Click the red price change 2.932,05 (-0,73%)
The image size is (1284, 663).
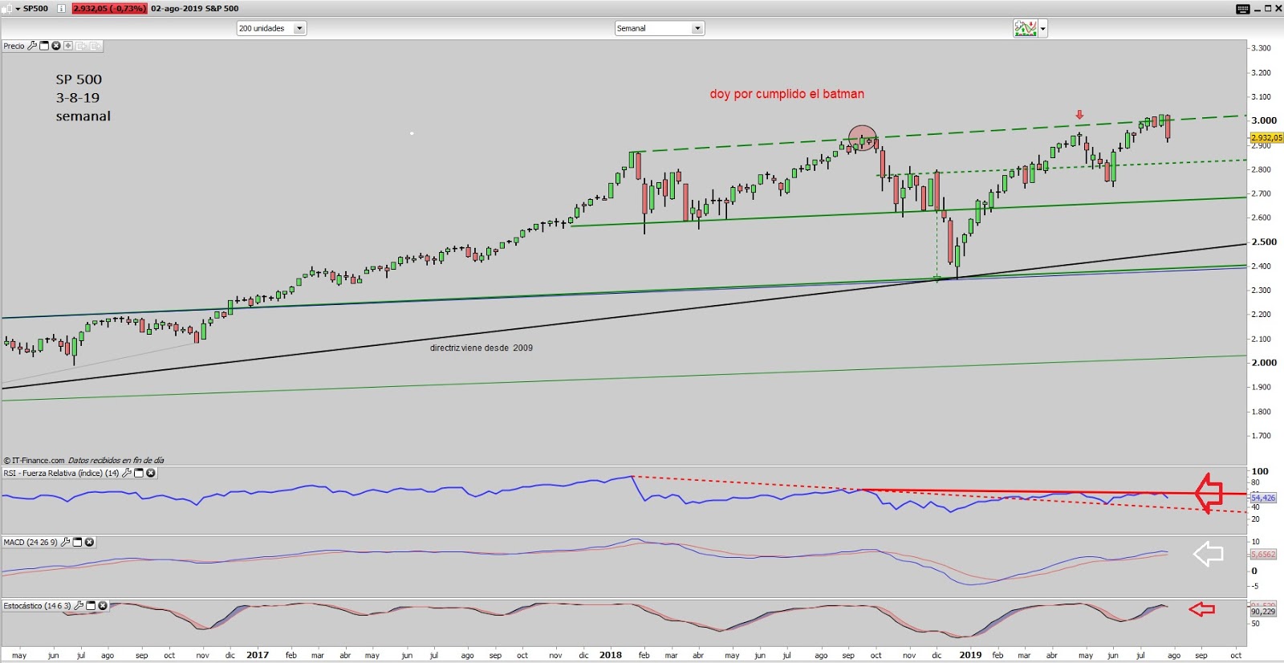[x=109, y=8]
